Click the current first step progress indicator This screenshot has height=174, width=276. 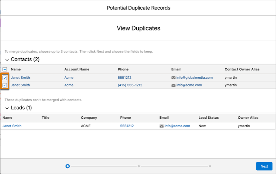coord(68,166)
